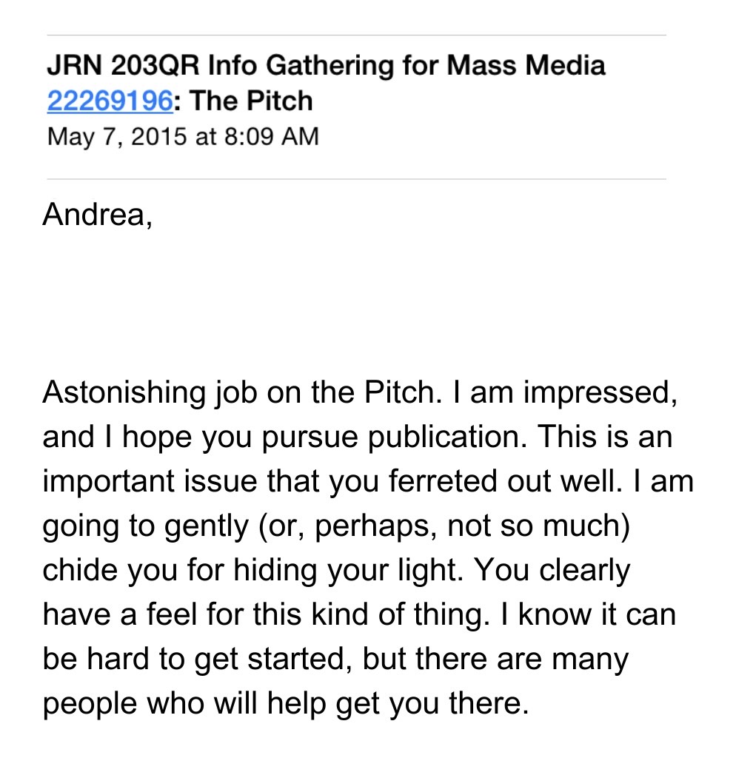Click the words "many" at line end

click(x=590, y=659)
